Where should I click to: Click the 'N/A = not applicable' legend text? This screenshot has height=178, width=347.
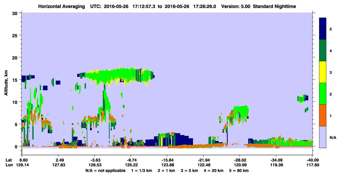click(105, 171)
